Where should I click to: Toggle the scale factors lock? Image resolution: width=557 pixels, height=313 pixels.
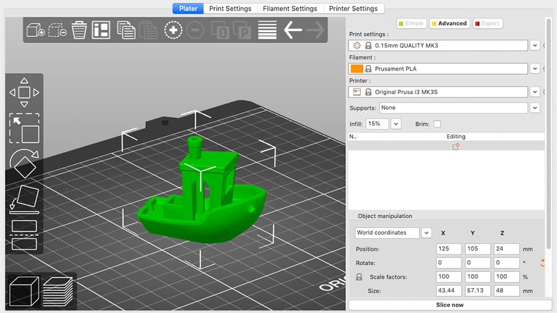pos(359,277)
